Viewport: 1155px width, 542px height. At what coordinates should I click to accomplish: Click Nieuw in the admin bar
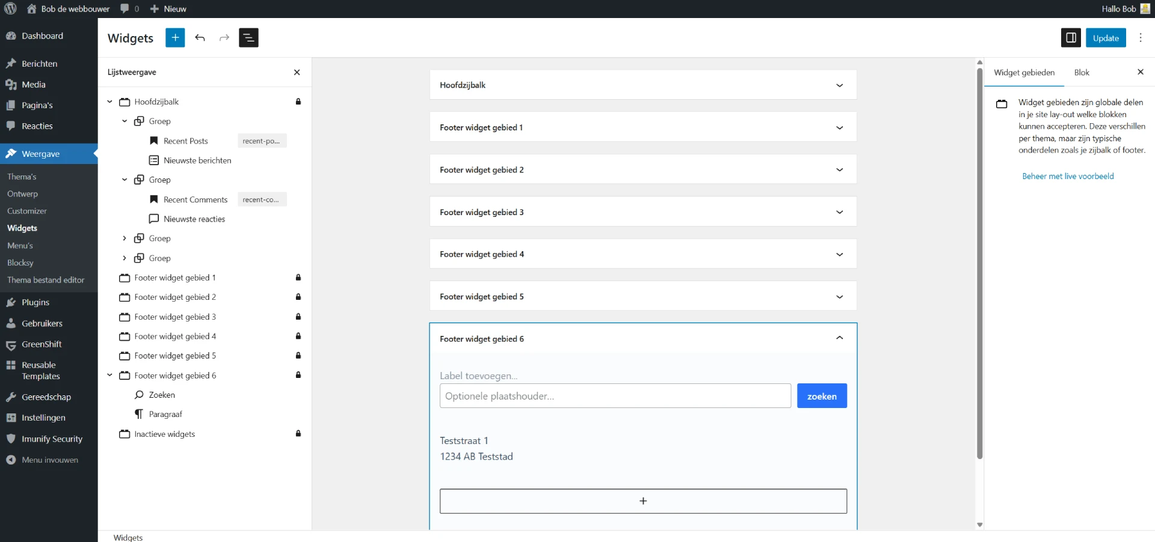point(168,8)
